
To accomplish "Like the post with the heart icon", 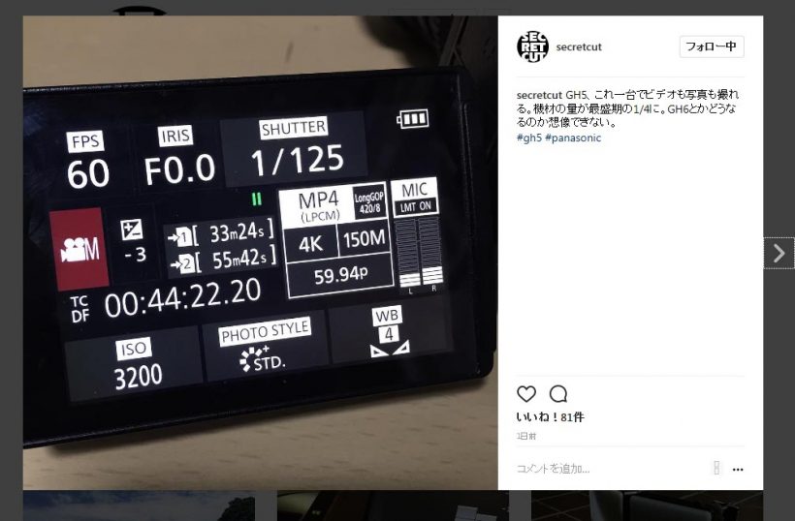I will click(x=526, y=393).
